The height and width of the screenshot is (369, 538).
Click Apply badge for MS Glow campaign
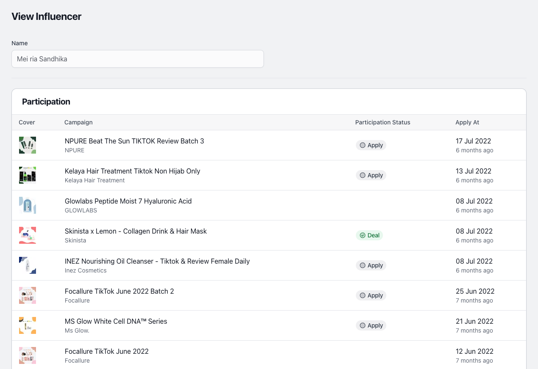pos(371,325)
